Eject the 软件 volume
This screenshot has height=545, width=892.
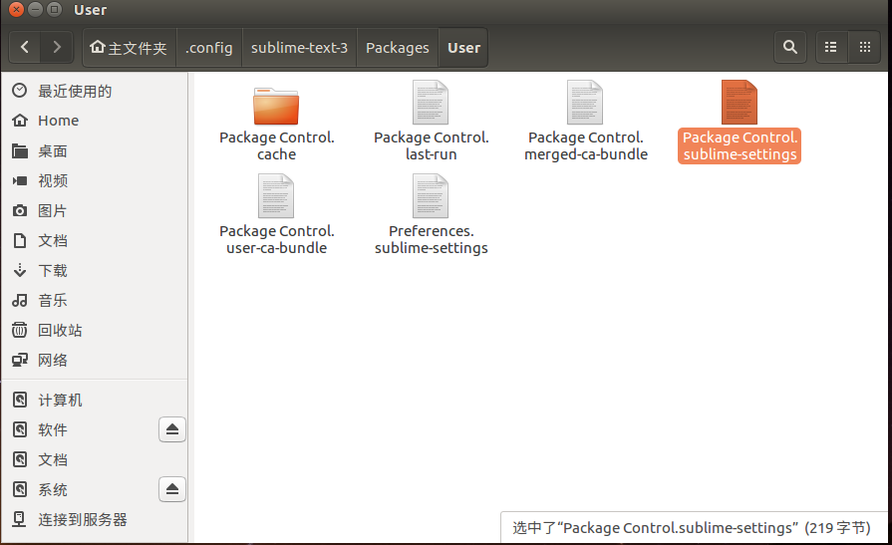172,429
